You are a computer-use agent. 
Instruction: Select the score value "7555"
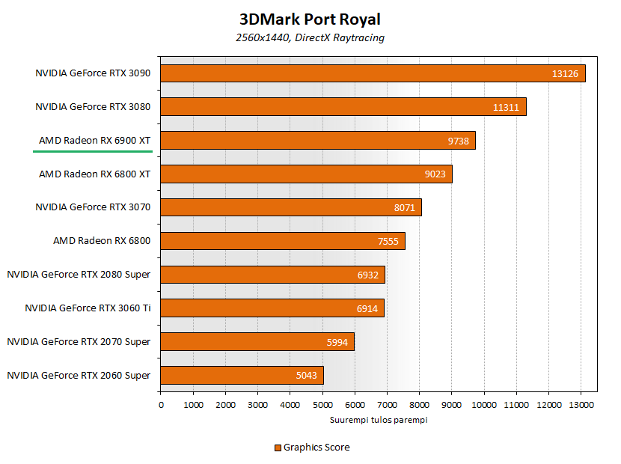(388, 241)
